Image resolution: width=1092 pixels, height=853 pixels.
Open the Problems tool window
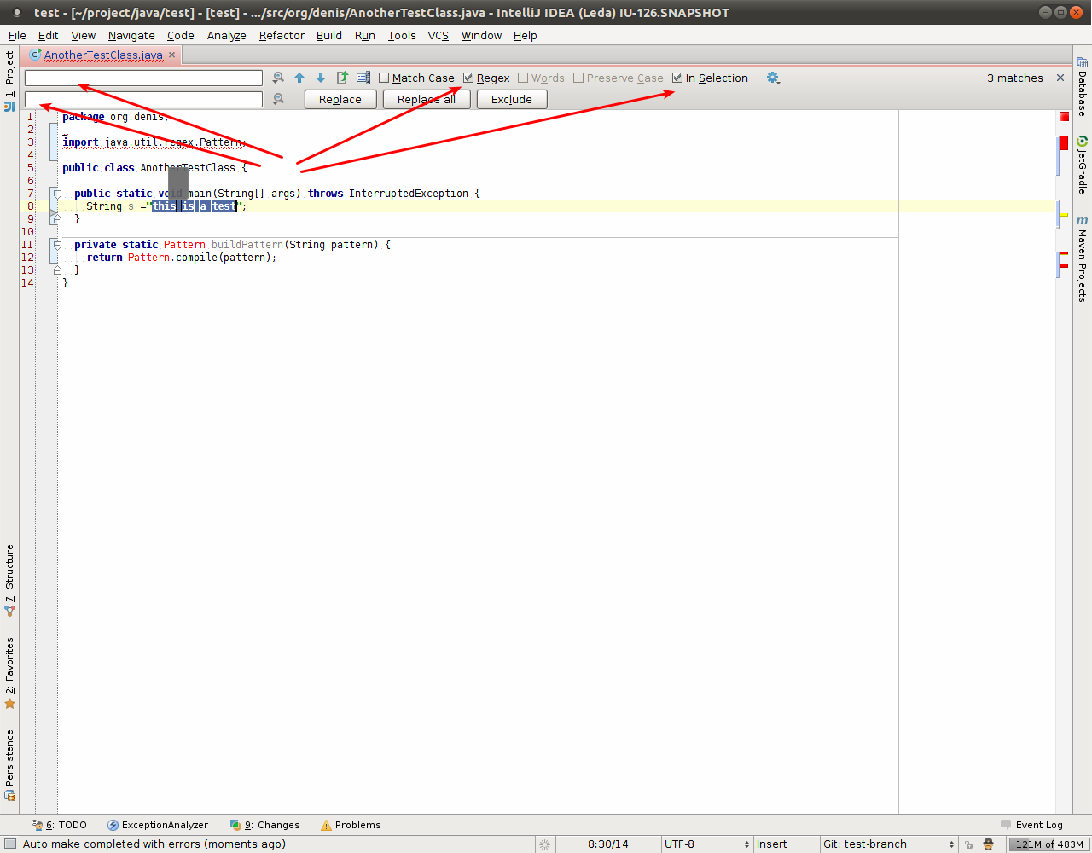pos(351,825)
